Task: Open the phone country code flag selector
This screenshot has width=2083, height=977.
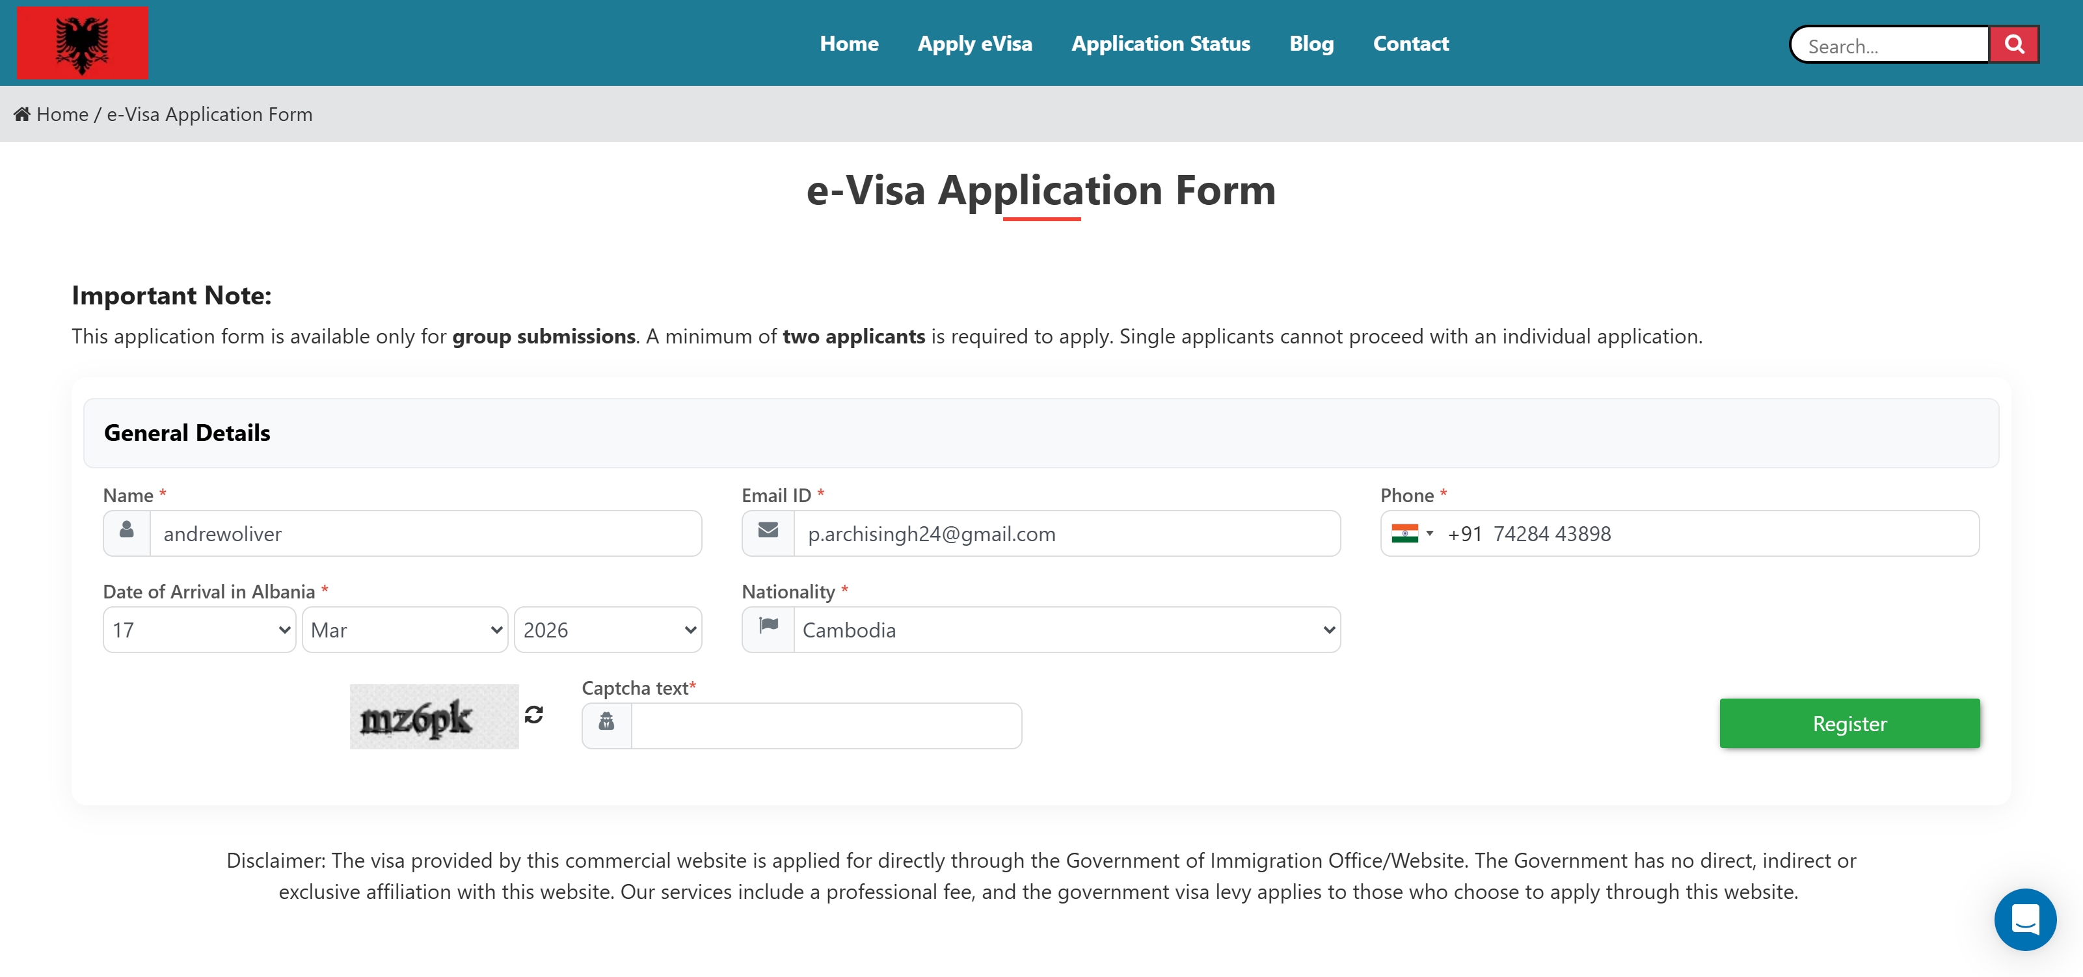Action: point(1412,533)
